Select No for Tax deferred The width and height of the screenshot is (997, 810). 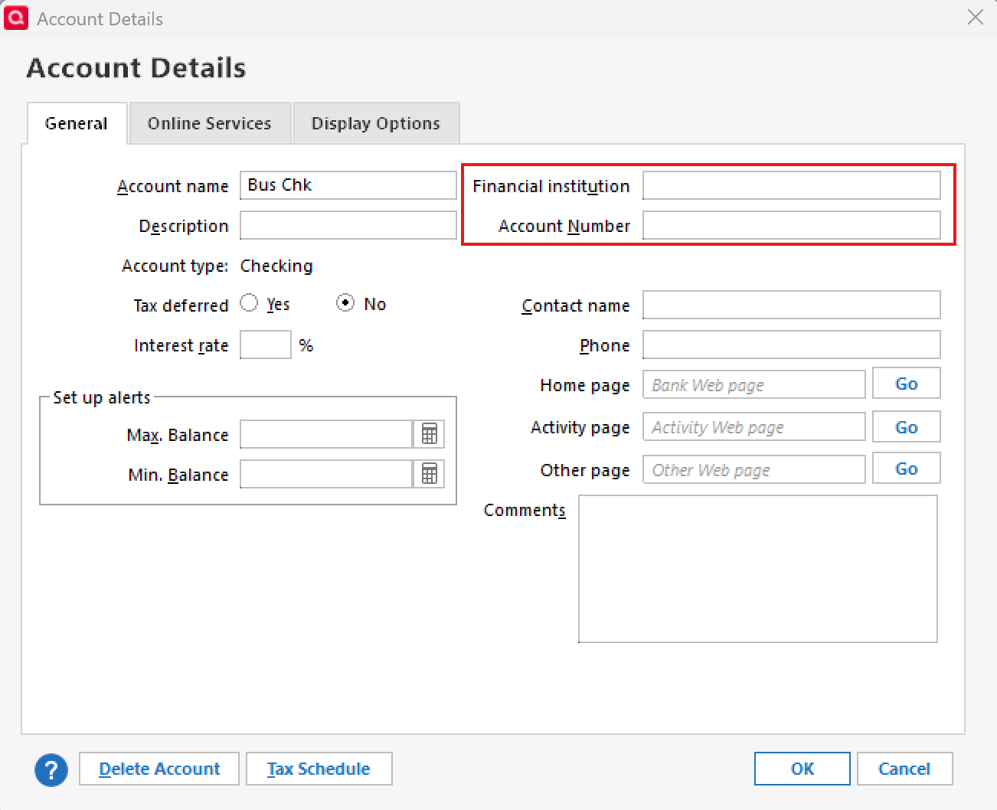click(345, 303)
